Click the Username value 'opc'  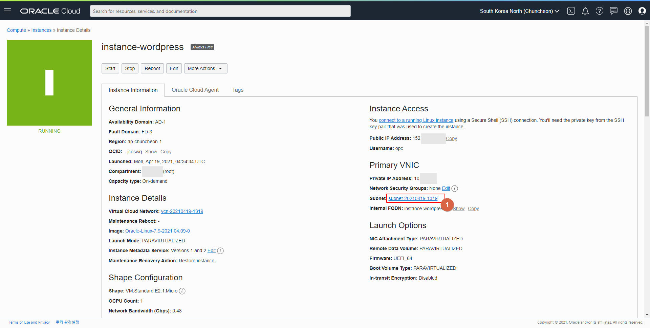399,148
